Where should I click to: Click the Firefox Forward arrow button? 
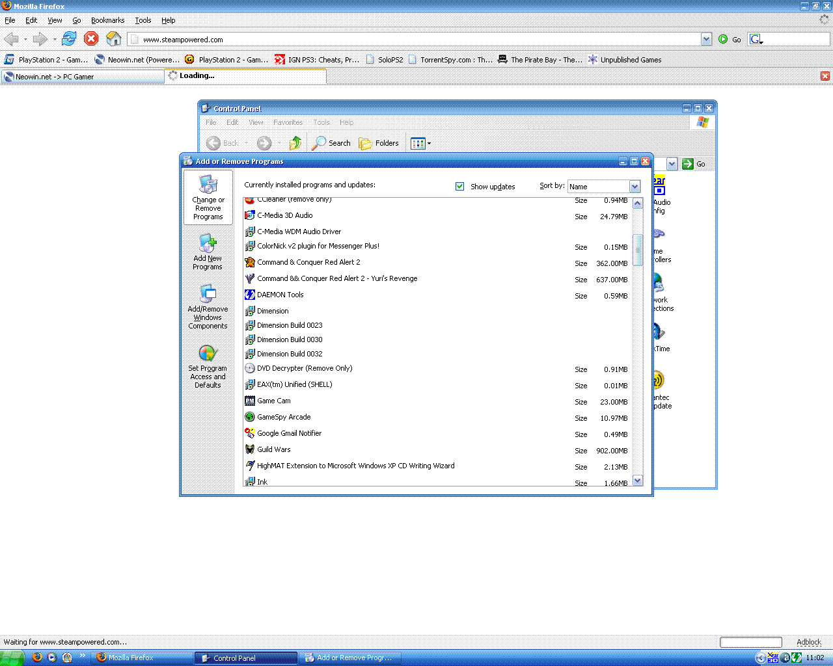click(40, 39)
